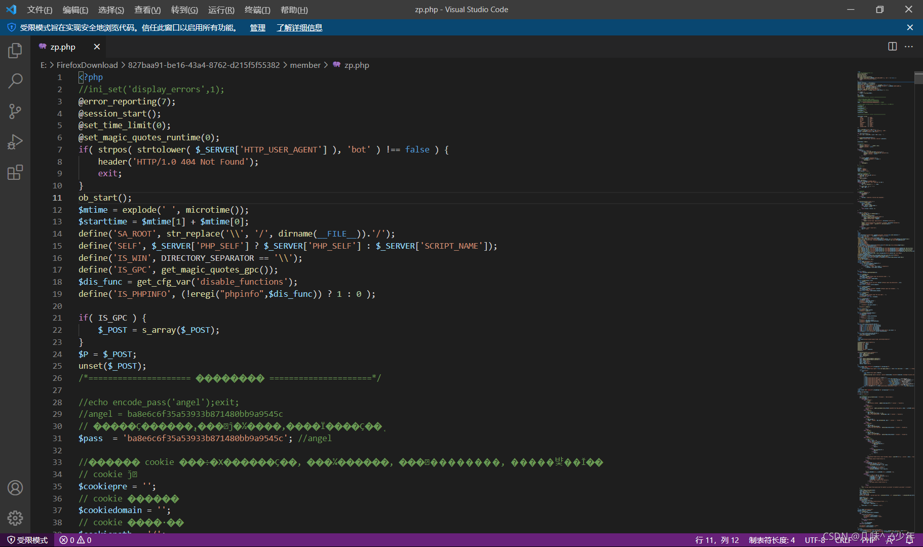Open the 运行(R) menu

tap(221, 10)
